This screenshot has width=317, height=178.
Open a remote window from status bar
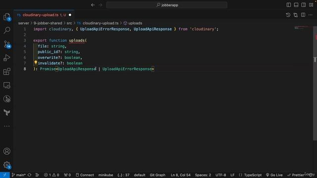(4, 175)
